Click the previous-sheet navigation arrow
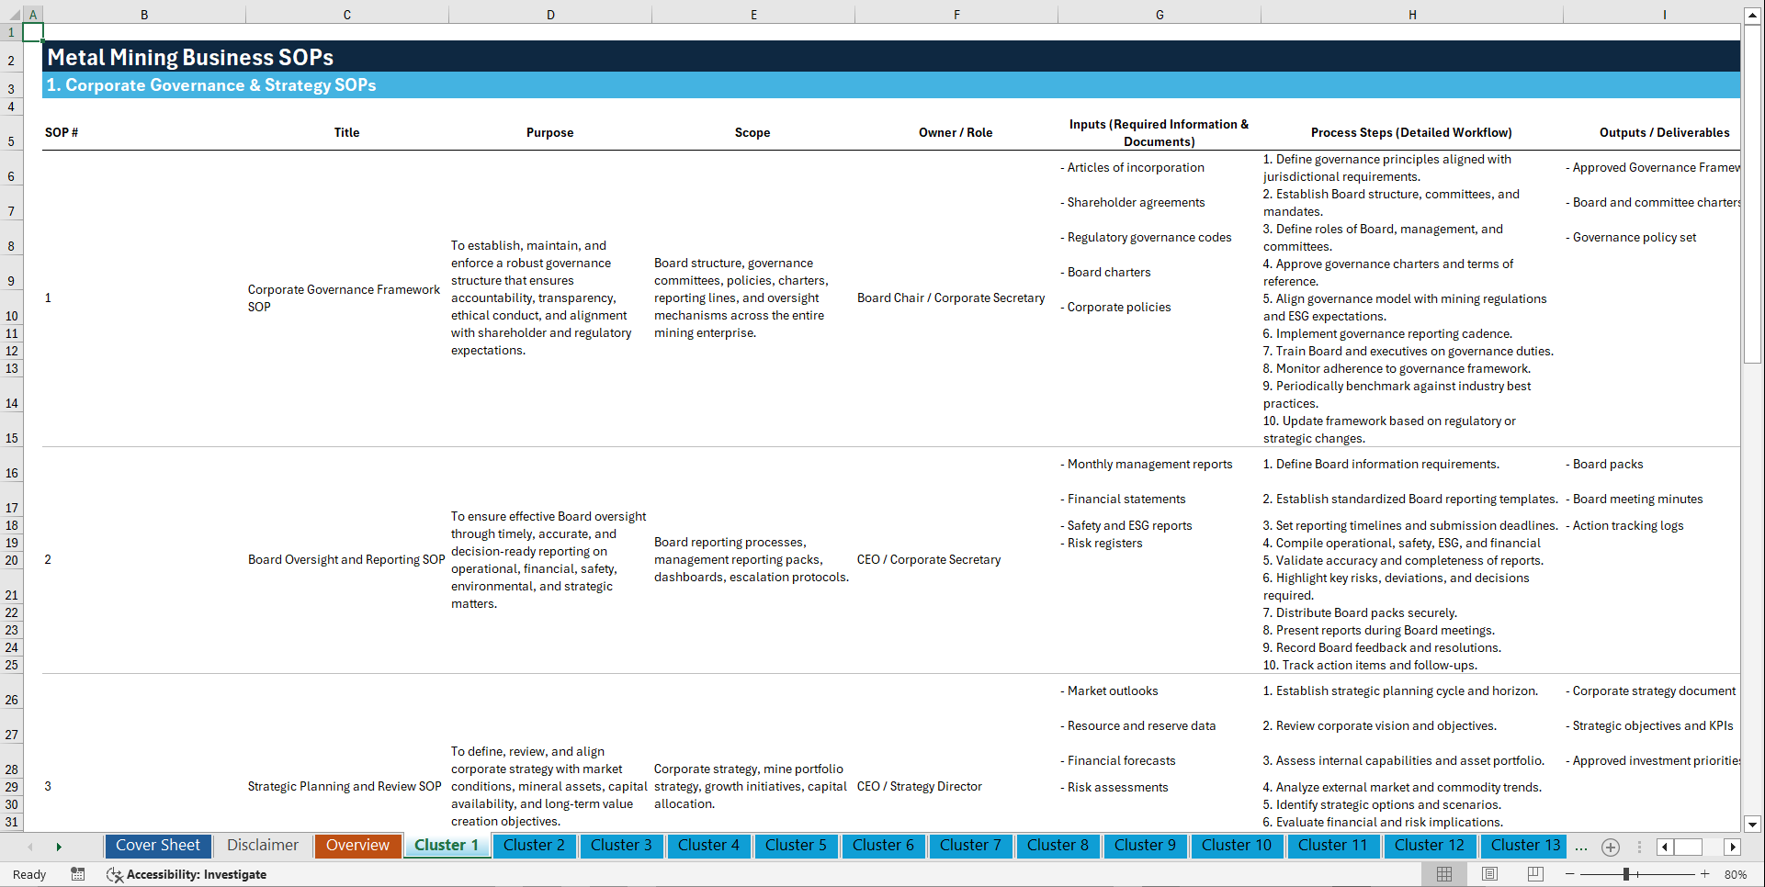1765x887 pixels. tap(30, 846)
